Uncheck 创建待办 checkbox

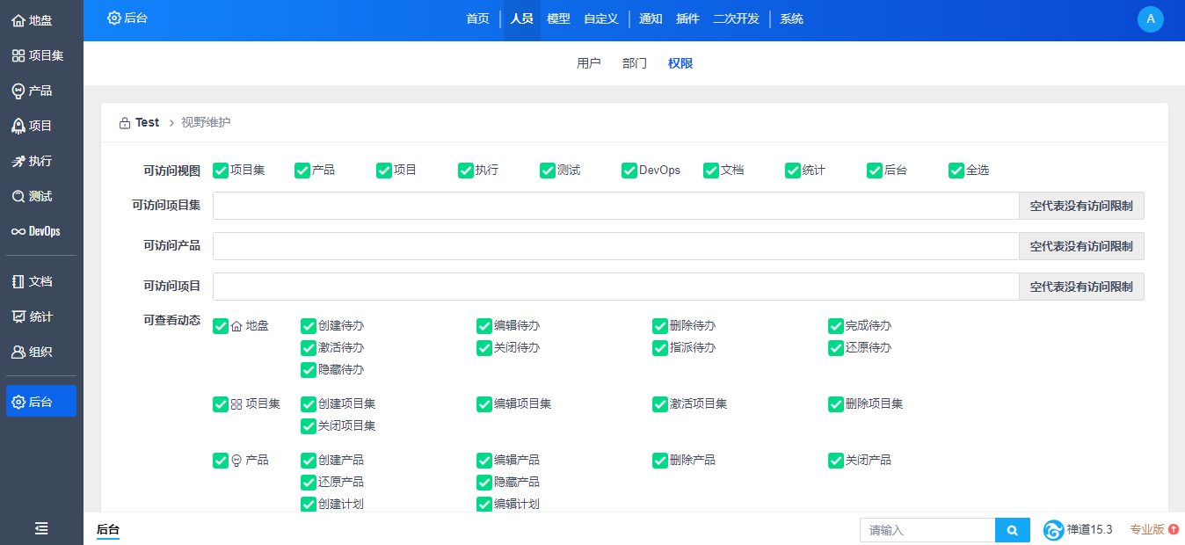click(309, 326)
